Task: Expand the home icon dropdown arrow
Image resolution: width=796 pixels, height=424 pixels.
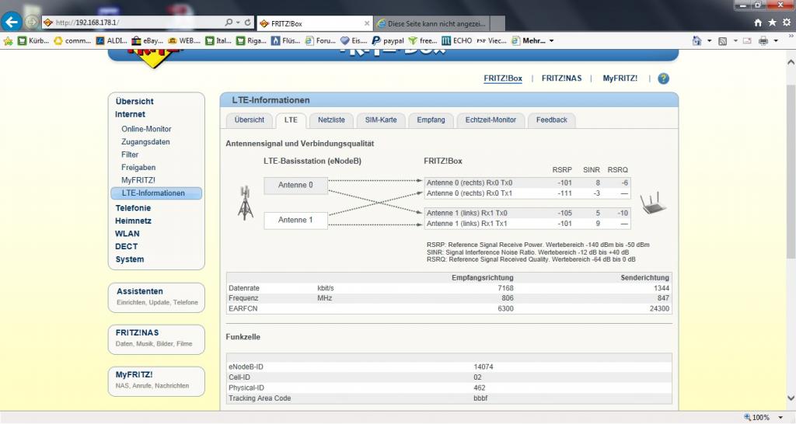Action: click(x=709, y=41)
